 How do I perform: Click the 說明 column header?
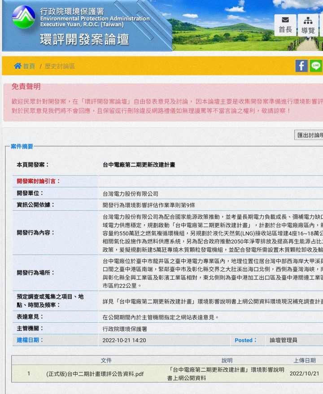click(x=227, y=360)
